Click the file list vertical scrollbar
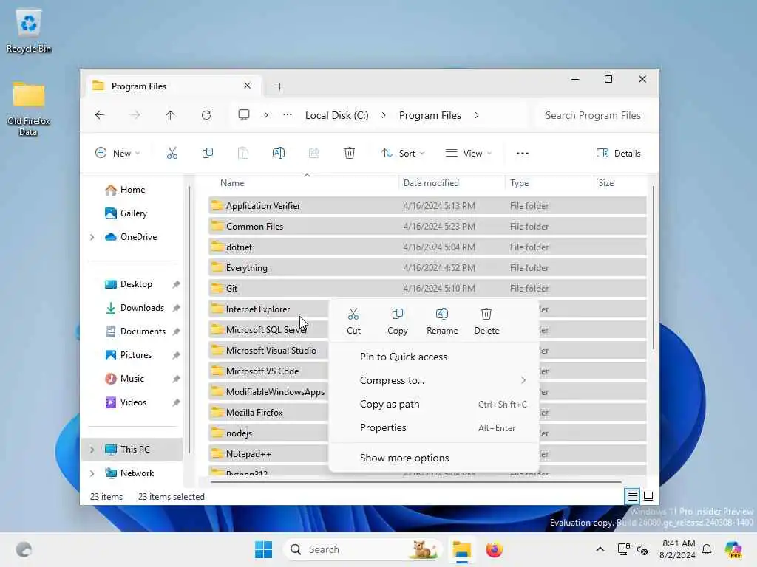This screenshot has width=757, height=567. (654, 267)
